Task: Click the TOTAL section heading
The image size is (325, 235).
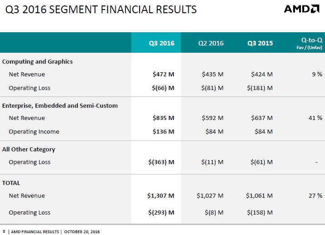Action: click(x=11, y=183)
